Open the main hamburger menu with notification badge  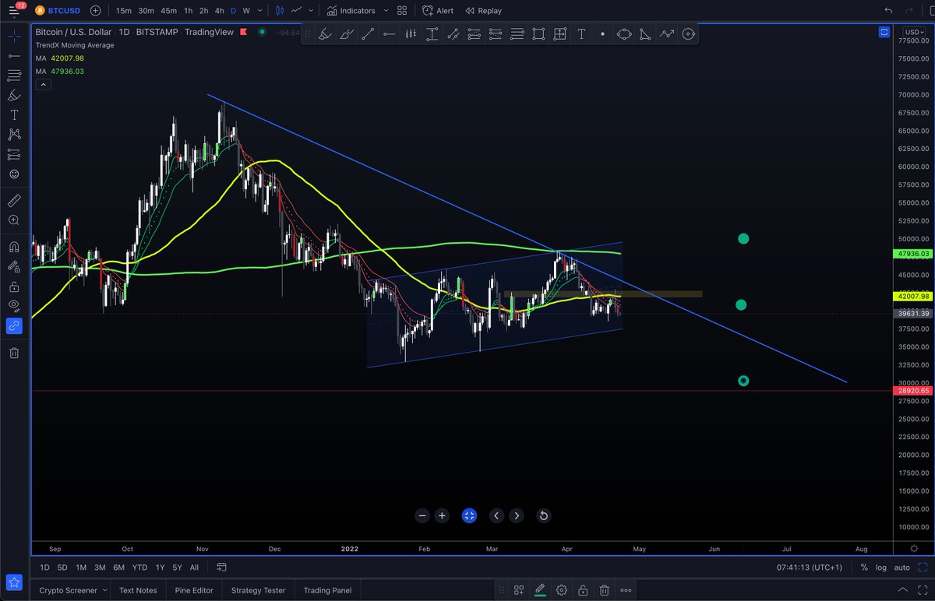coord(14,11)
